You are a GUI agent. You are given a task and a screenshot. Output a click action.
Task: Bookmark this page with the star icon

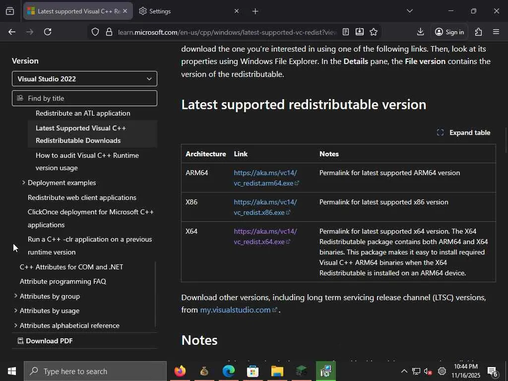point(374,32)
